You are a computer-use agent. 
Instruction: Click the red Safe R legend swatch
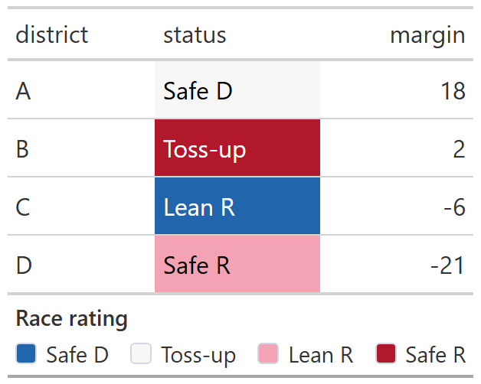[x=386, y=354]
